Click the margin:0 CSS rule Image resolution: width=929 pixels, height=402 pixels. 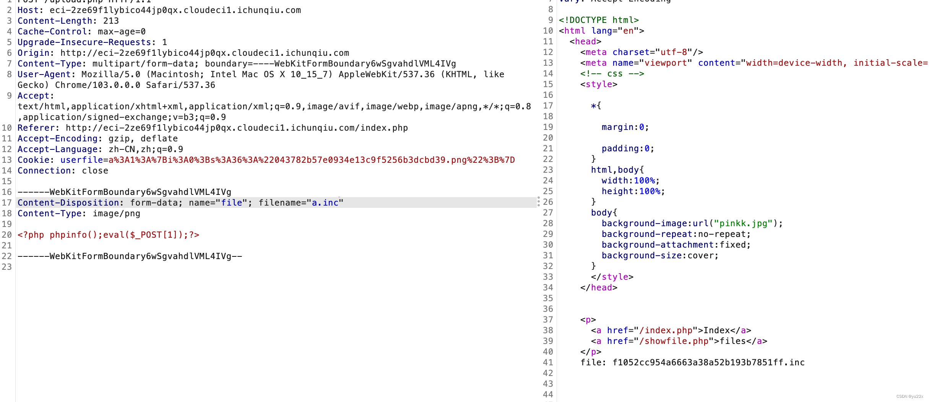click(625, 127)
